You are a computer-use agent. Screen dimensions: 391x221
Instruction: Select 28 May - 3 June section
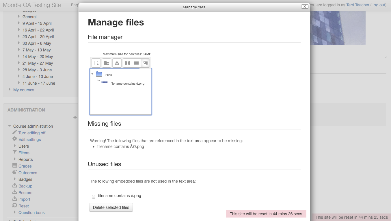pyautogui.click(x=37, y=70)
